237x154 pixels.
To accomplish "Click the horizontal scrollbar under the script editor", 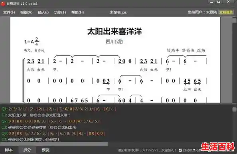I will click(54, 144).
